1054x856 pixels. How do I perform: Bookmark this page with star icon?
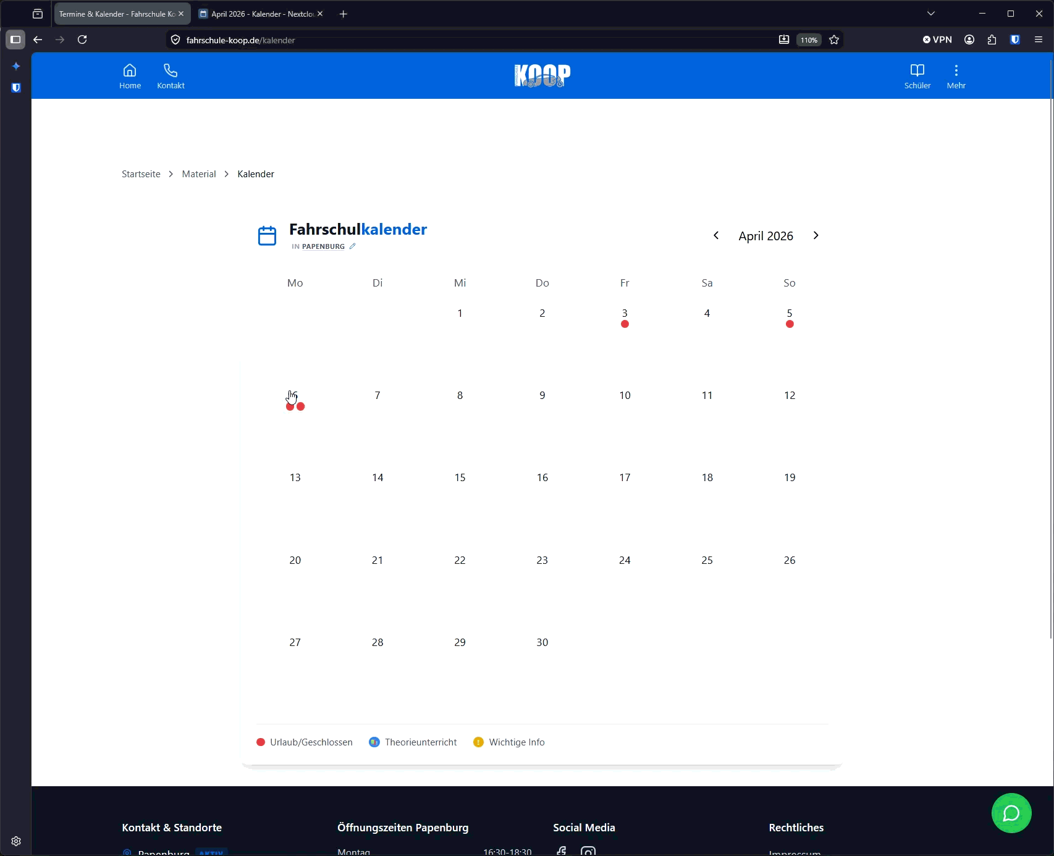834,40
